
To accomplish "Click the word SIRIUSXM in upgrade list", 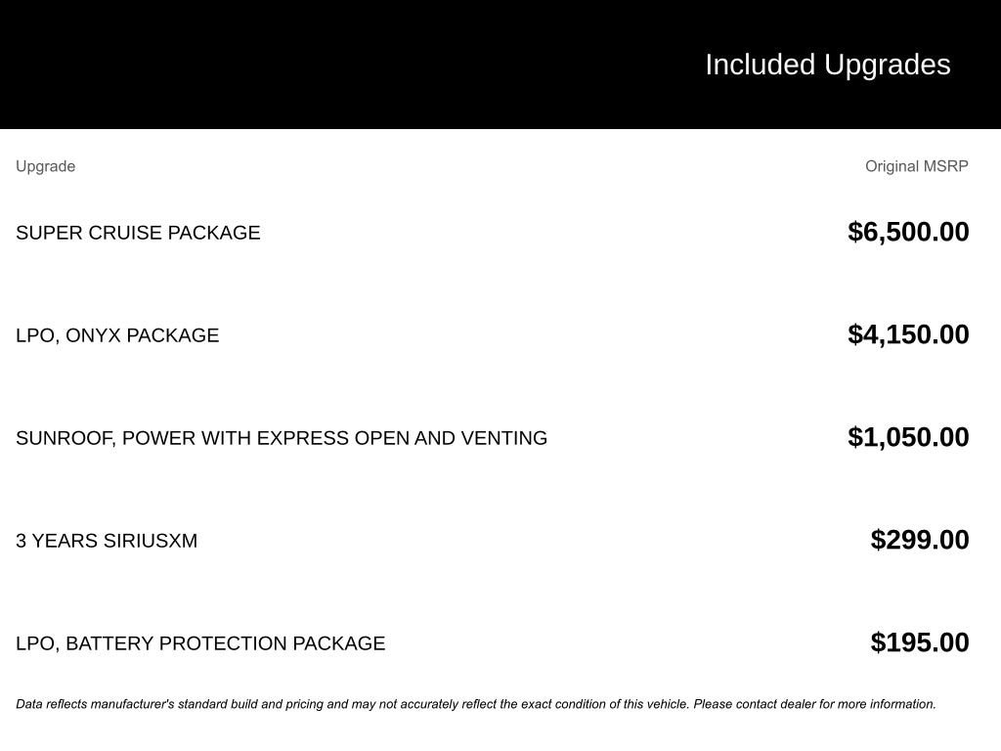I will 151,541.
